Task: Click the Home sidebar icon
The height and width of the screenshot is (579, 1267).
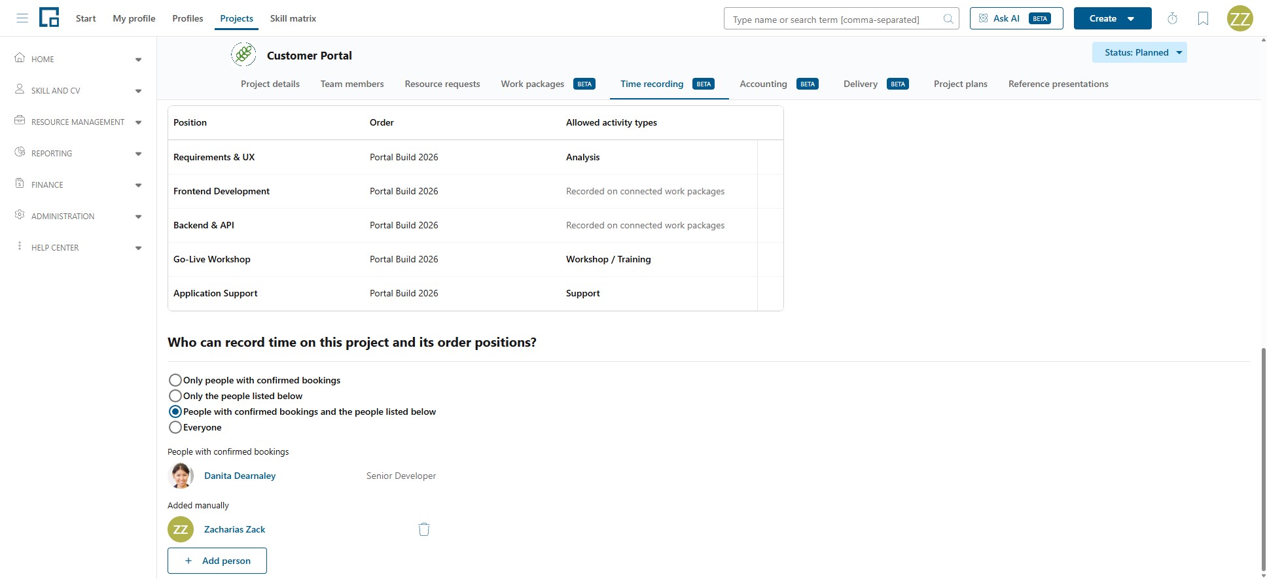Action: click(20, 58)
